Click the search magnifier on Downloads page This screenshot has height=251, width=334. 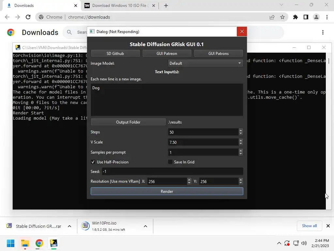69,32
